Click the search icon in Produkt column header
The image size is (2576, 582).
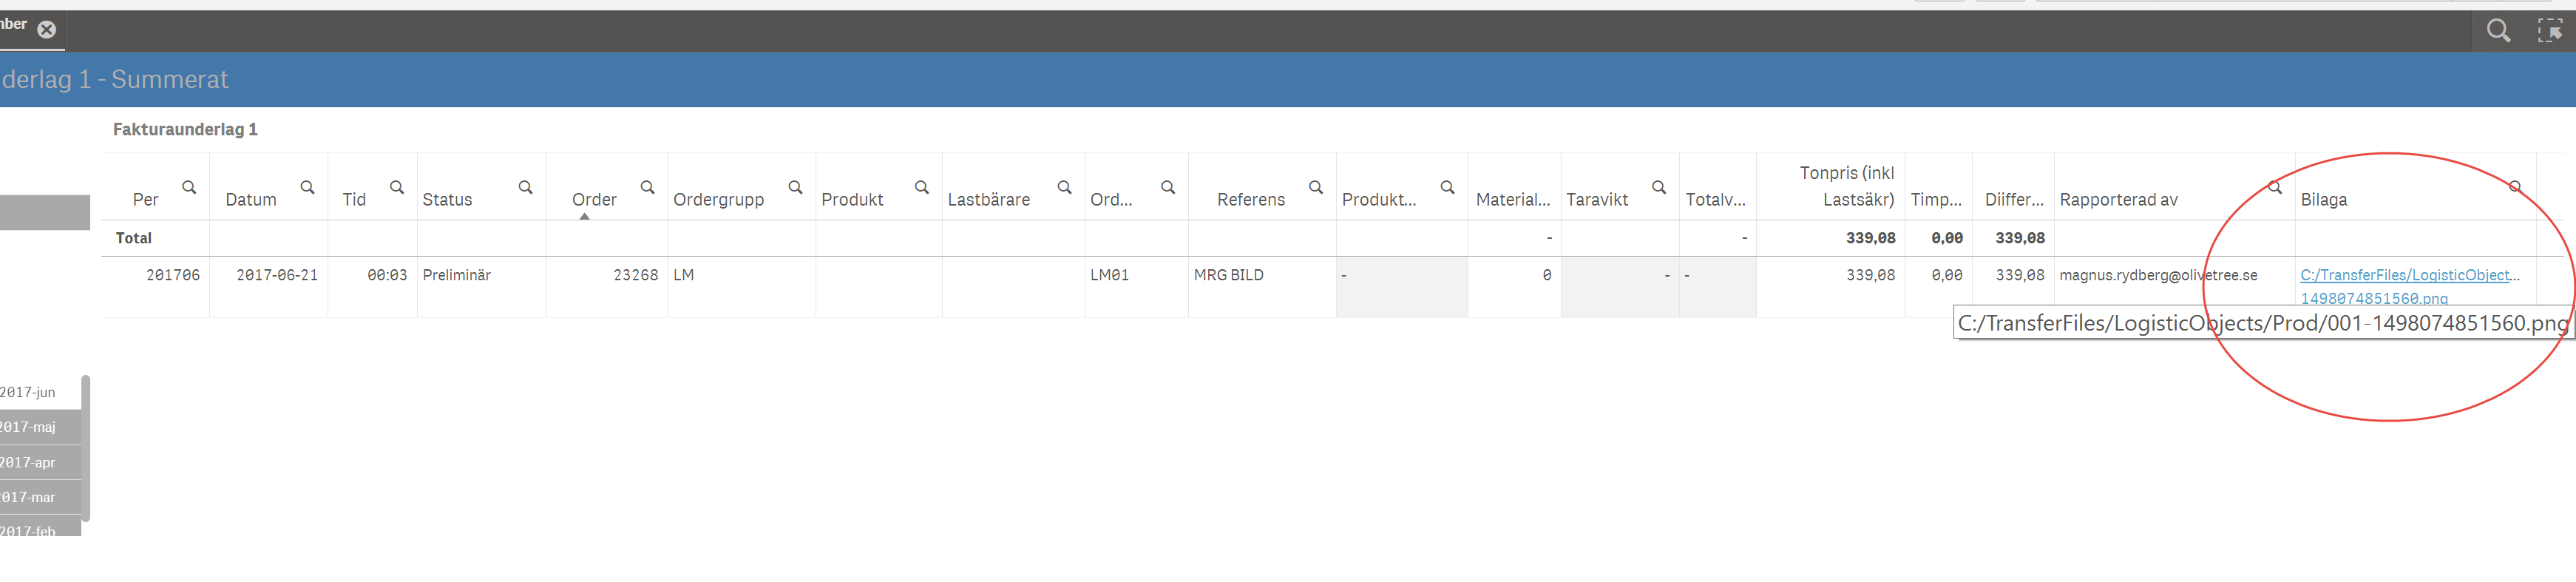pyautogui.click(x=922, y=187)
